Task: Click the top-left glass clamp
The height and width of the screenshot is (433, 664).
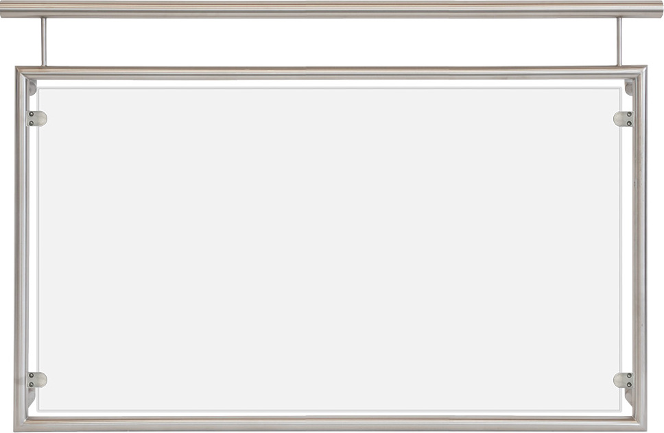Action: (37, 119)
